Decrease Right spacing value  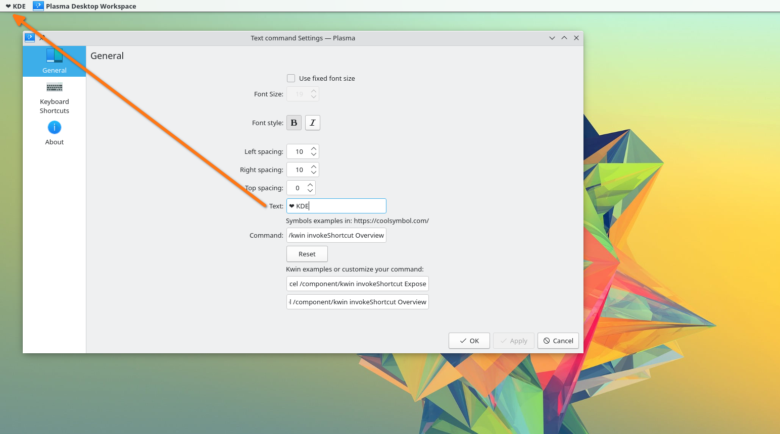(314, 173)
